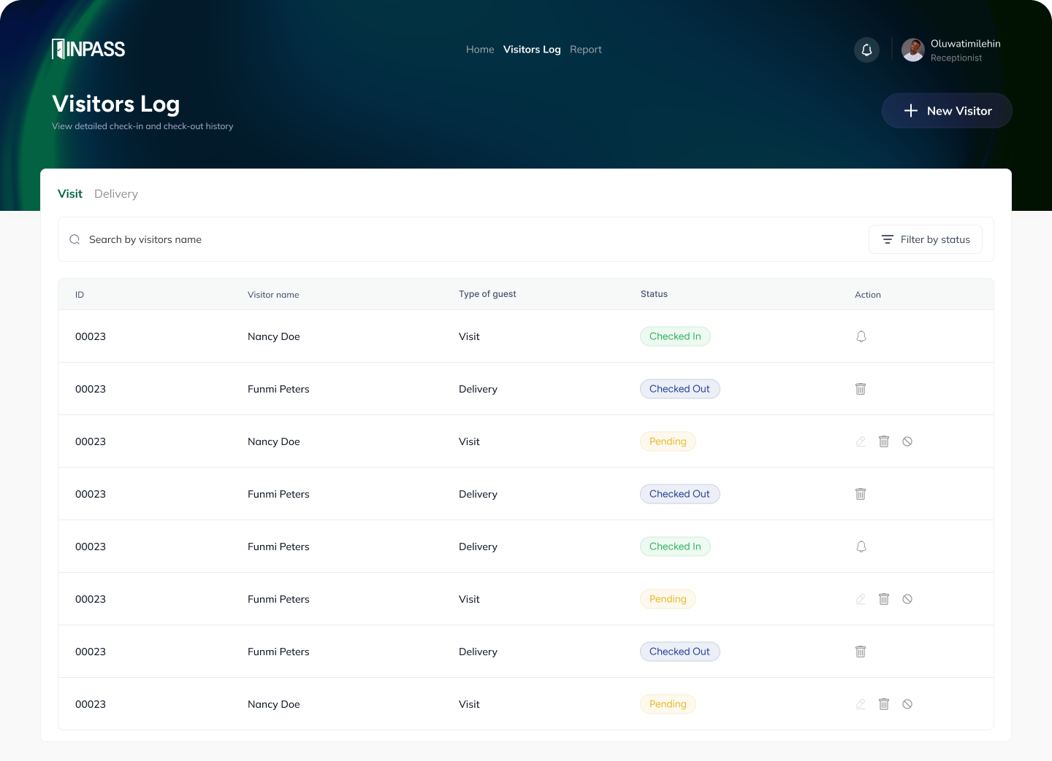The image size is (1052, 761).
Task: Open the Report page
Action: click(x=586, y=50)
